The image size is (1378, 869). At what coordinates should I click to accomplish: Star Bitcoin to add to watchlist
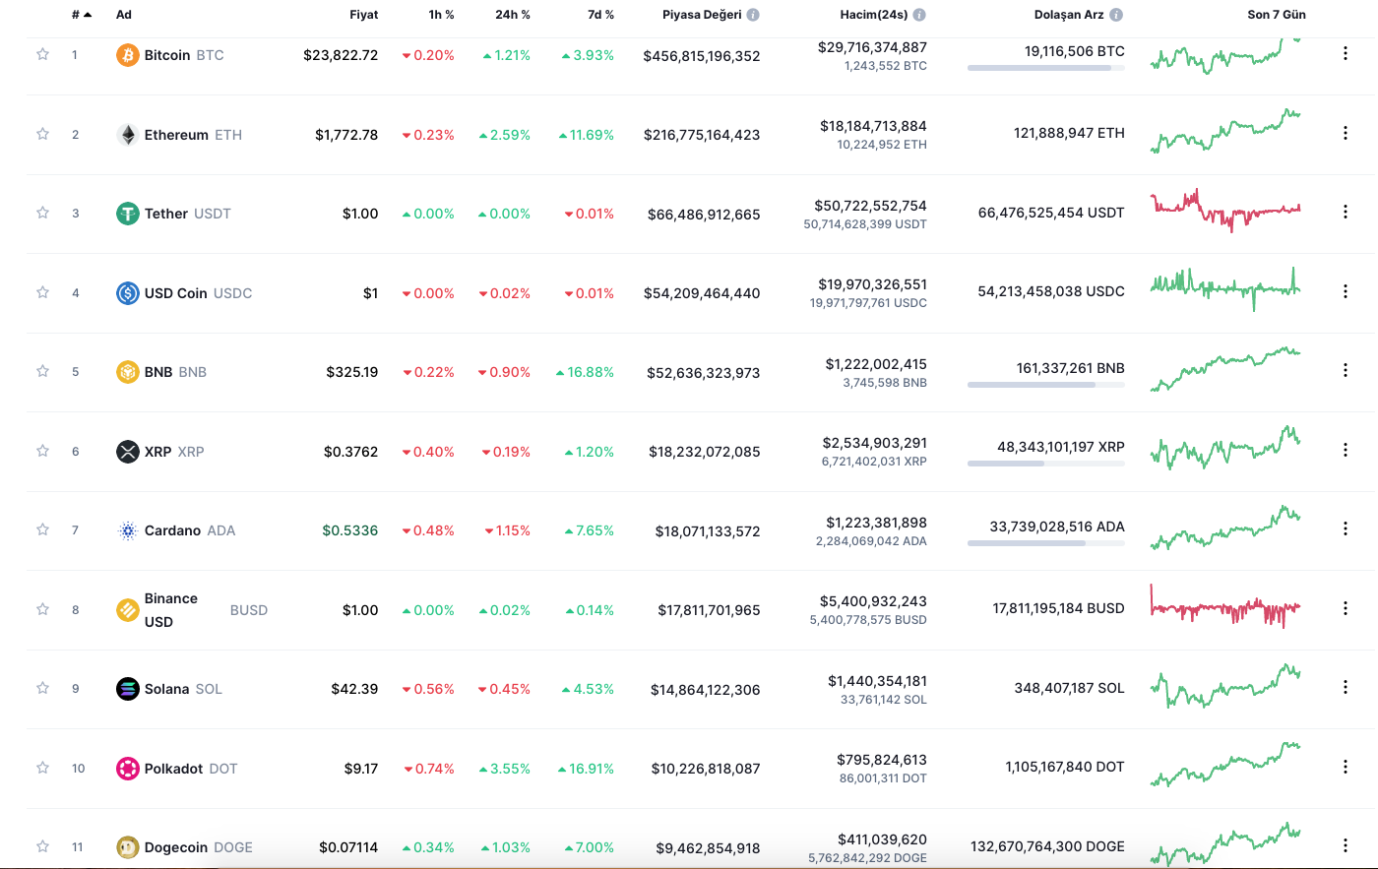tap(42, 55)
